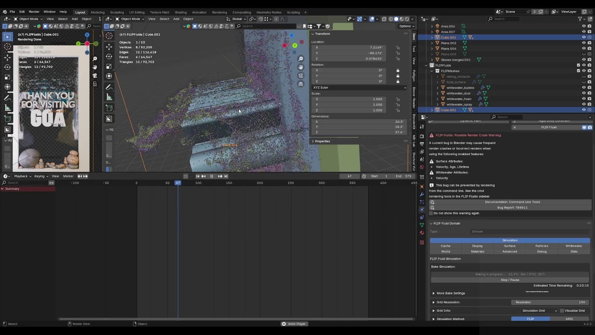
Task: Open the outliner filter funnel
Action: [x=580, y=19]
